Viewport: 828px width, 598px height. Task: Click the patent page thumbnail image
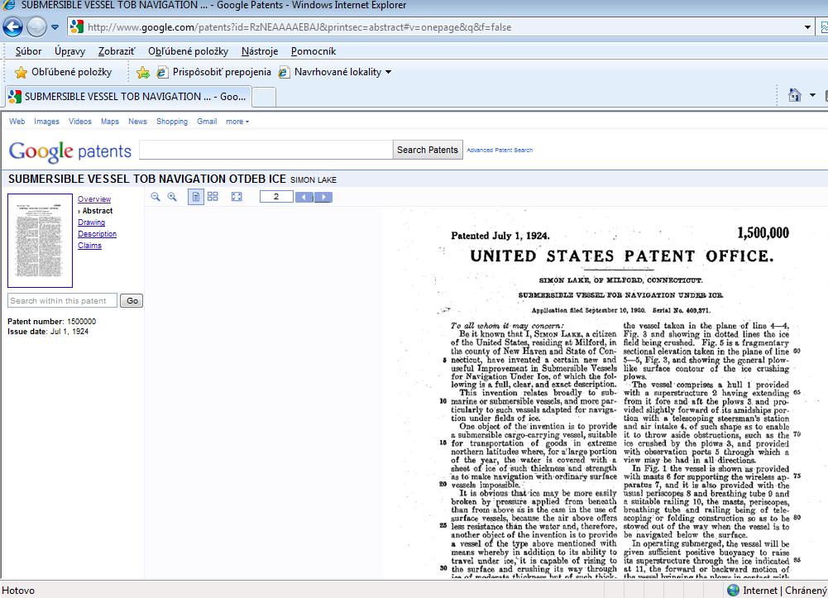41,240
